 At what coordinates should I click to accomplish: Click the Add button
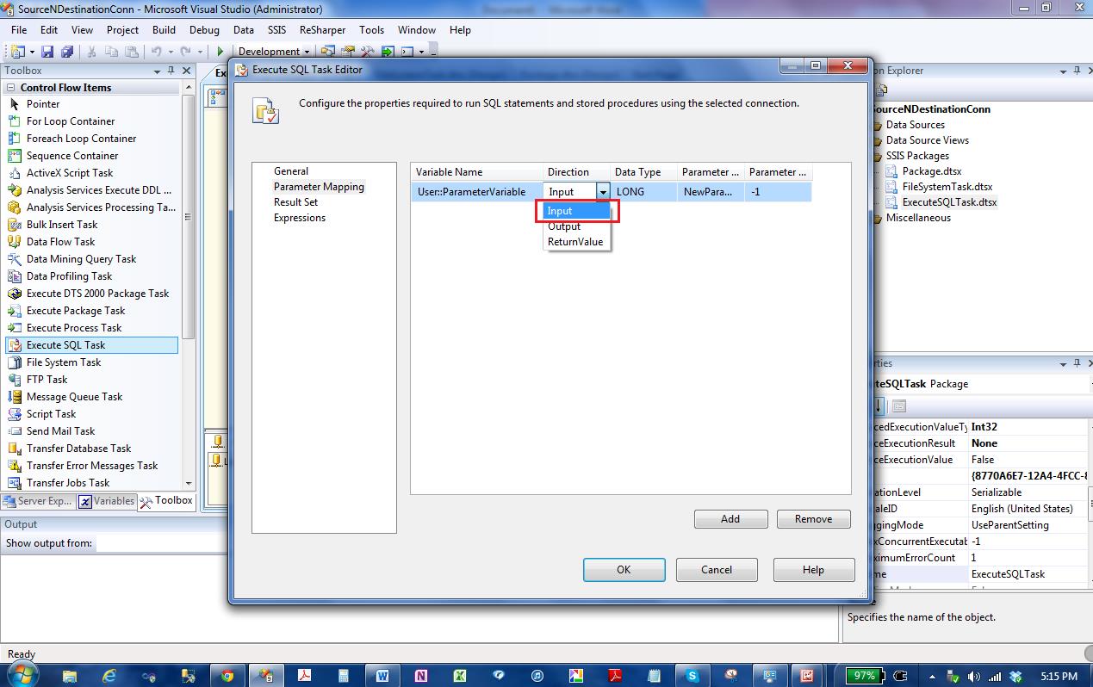tap(730, 519)
